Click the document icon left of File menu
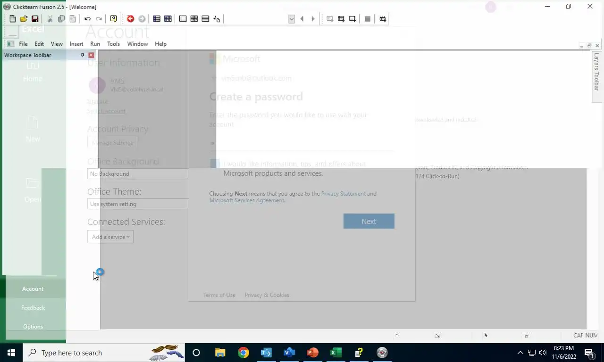 click(x=10, y=44)
